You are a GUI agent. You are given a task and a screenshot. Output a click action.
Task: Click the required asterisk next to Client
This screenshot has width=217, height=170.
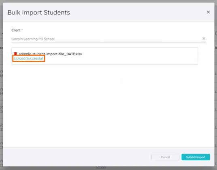[x=22, y=30]
